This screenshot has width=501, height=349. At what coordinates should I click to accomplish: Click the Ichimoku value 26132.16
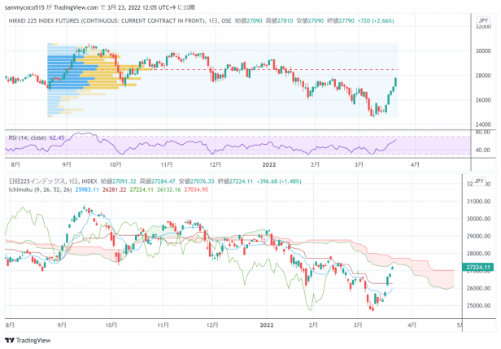168,190
